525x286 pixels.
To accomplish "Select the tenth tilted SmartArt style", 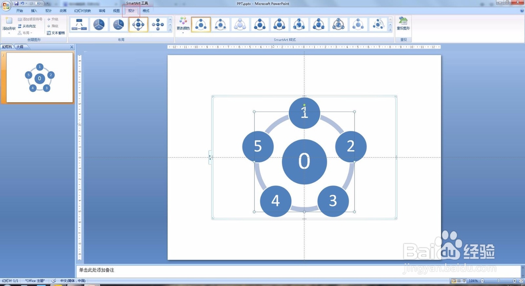I will coord(378,25).
